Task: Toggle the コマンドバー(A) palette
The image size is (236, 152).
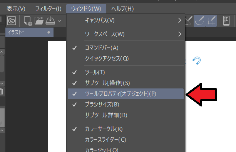Action: pyautogui.click(x=126, y=48)
